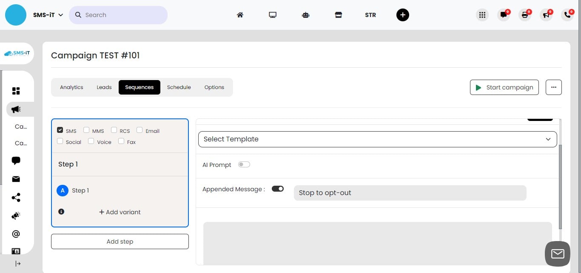This screenshot has width=581, height=273.
Task: Open the dashboard grid icon in sidebar
Action: tap(16, 91)
